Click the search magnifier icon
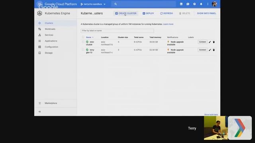 [116, 4]
